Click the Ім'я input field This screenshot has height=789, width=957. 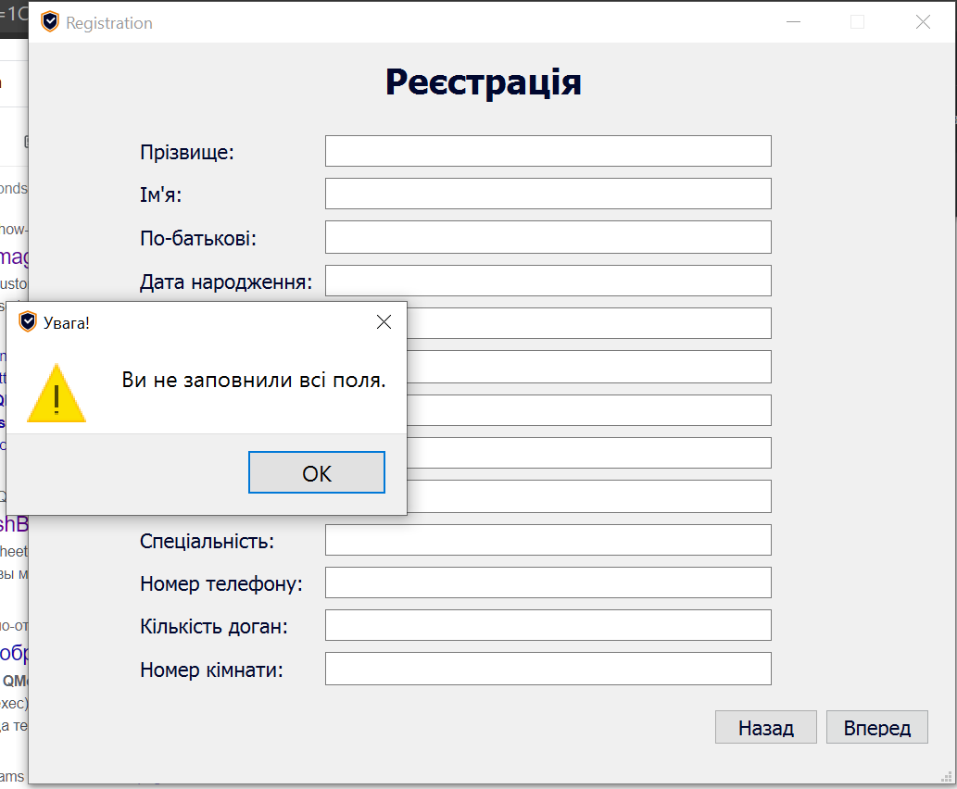[548, 194]
